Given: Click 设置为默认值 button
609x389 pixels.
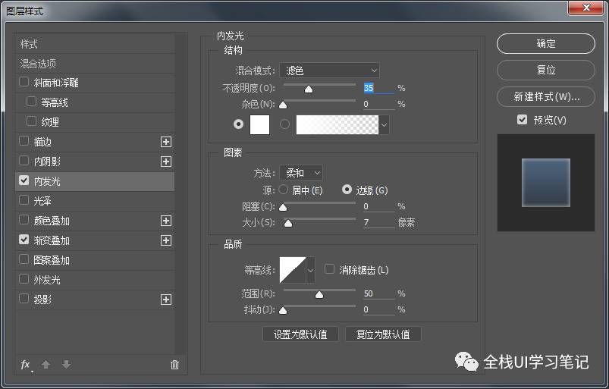Looking at the screenshot, I should pyautogui.click(x=300, y=334).
